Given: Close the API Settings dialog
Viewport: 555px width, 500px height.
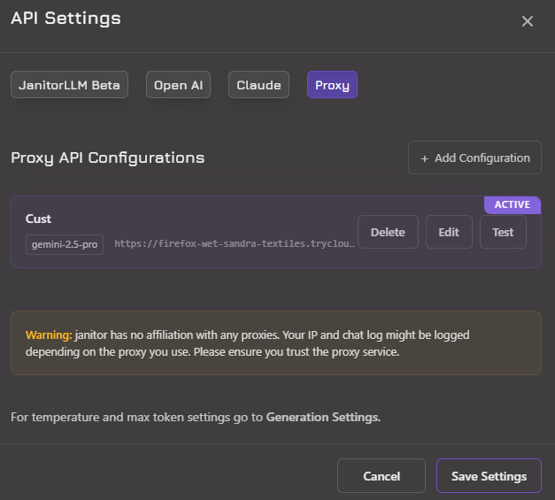Looking at the screenshot, I should pyautogui.click(x=527, y=21).
